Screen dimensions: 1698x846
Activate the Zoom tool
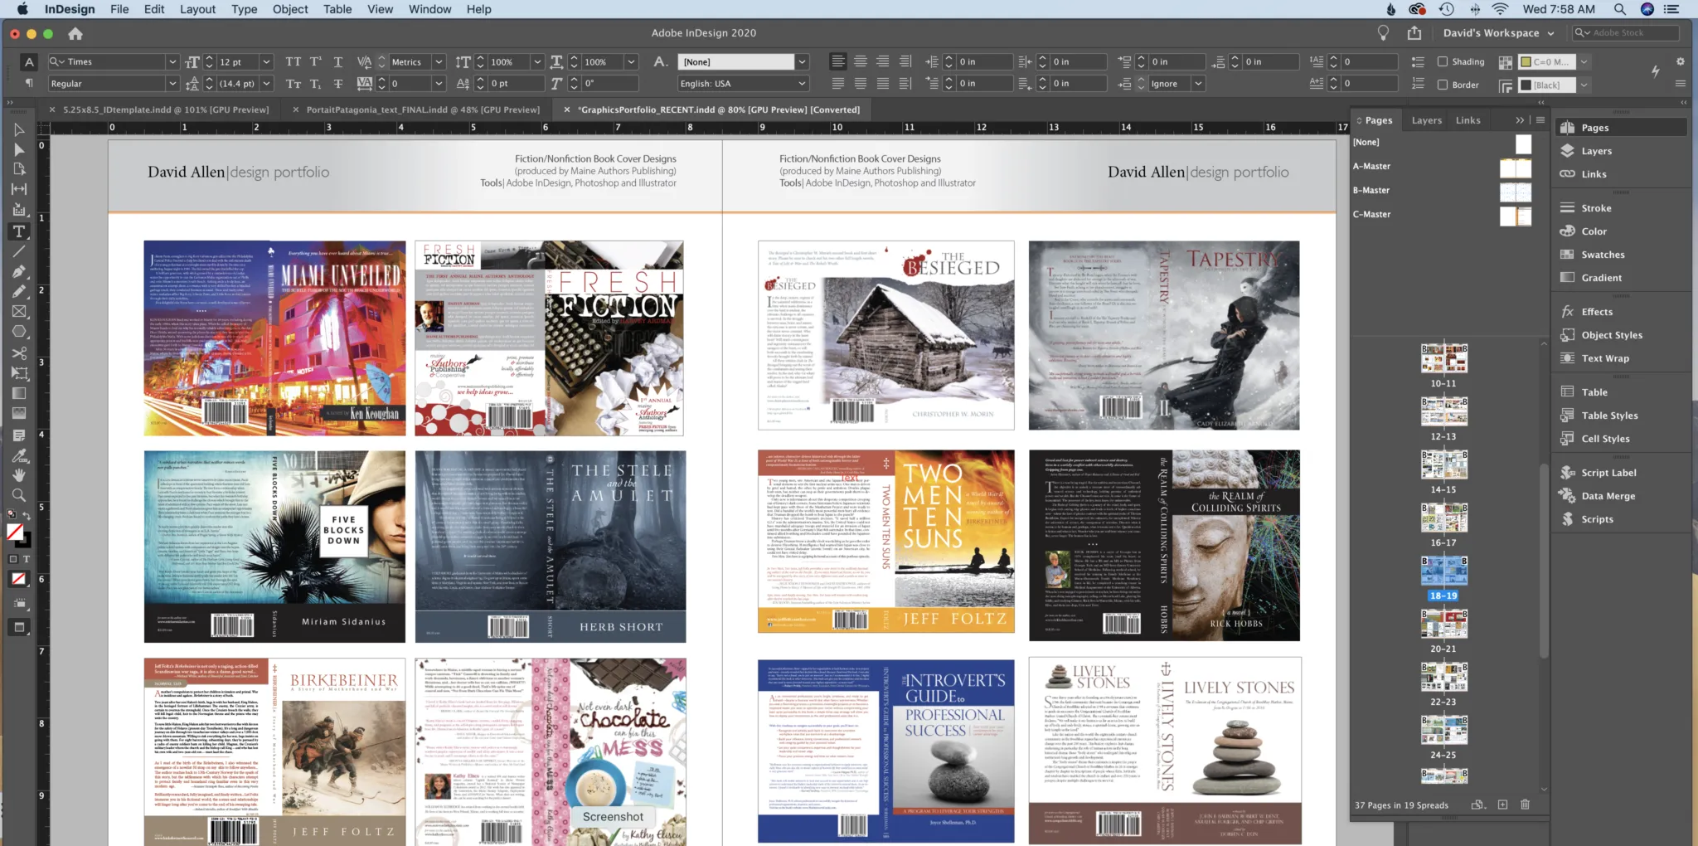tap(18, 495)
